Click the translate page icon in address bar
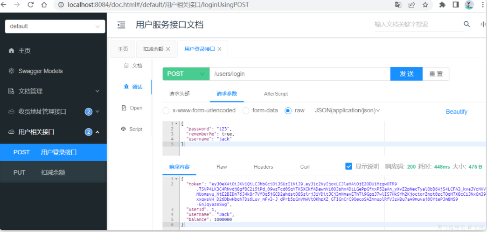Viewport: 487px width, 232px height. coord(398,5)
